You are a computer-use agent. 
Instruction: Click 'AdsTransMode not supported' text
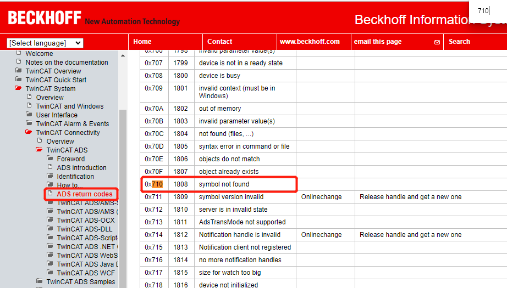coord(242,222)
